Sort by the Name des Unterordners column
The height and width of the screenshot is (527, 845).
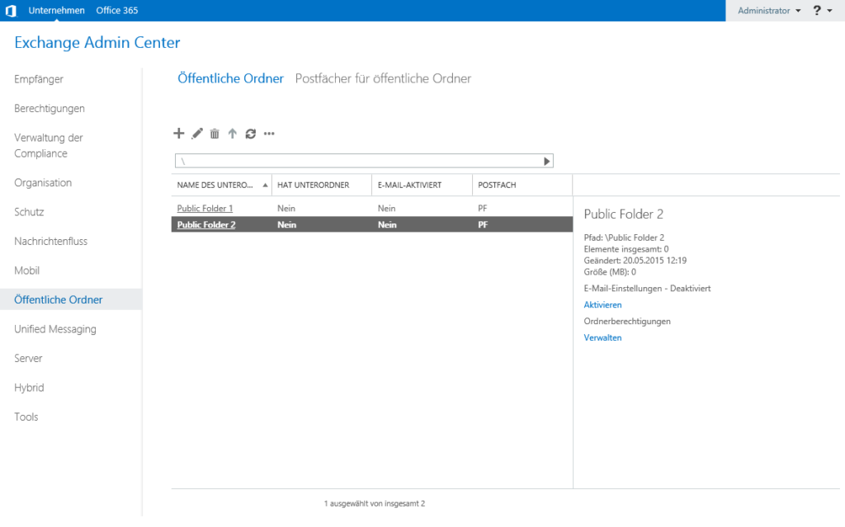point(220,185)
